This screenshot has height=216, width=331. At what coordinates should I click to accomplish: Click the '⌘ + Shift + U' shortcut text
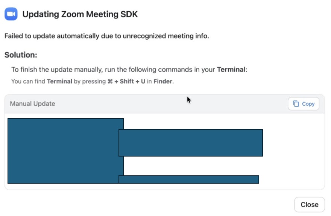point(126,81)
